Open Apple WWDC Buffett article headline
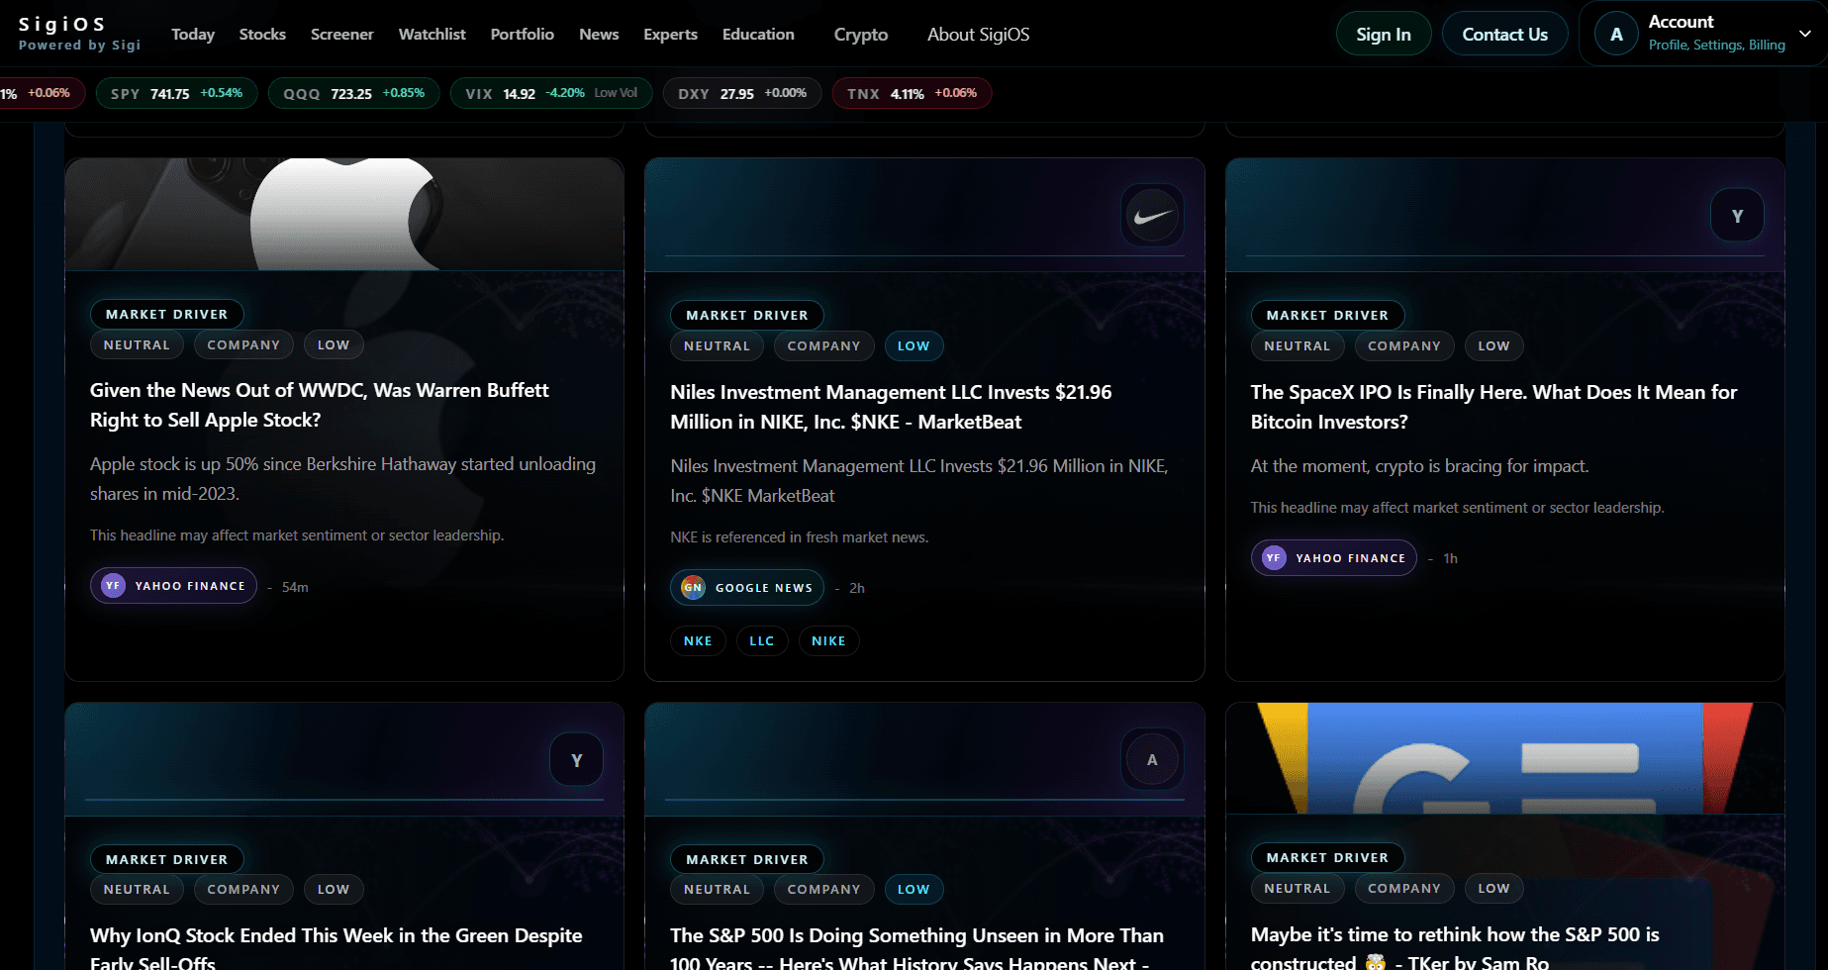The height and width of the screenshot is (970, 1828). [x=320, y=405]
